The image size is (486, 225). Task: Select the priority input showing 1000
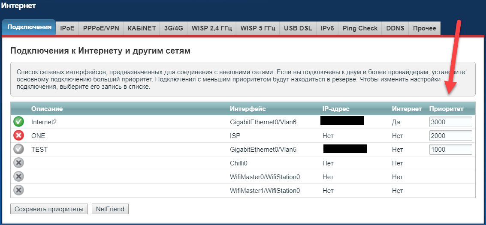click(450, 150)
